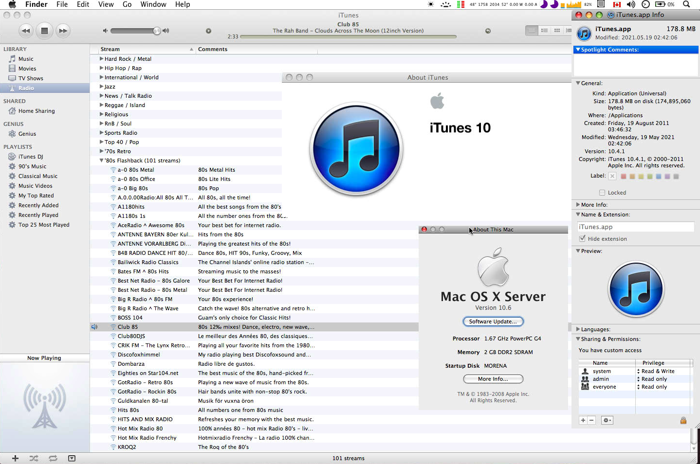Switch to grid view in iTunes
Image resolution: width=700 pixels, height=464 pixels.
tap(557, 31)
